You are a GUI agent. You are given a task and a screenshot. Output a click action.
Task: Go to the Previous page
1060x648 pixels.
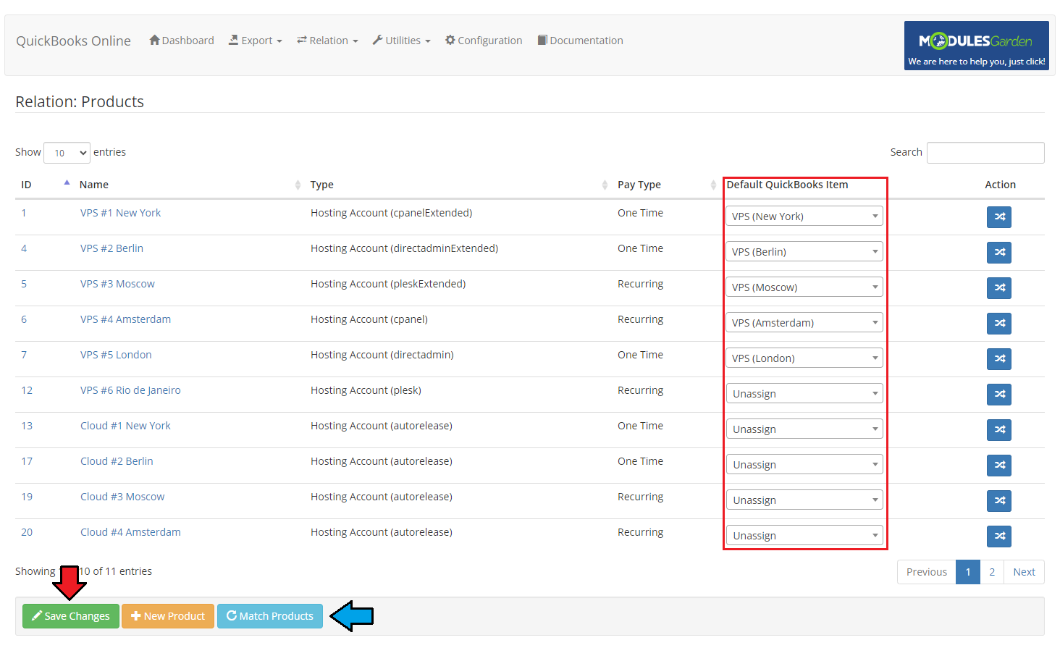tap(927, 572)
